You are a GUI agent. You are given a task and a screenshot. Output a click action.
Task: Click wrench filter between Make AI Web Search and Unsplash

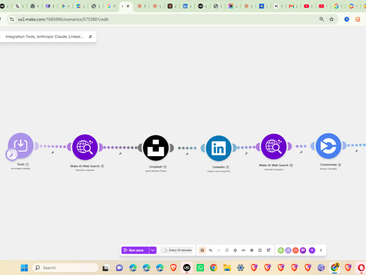120,153
